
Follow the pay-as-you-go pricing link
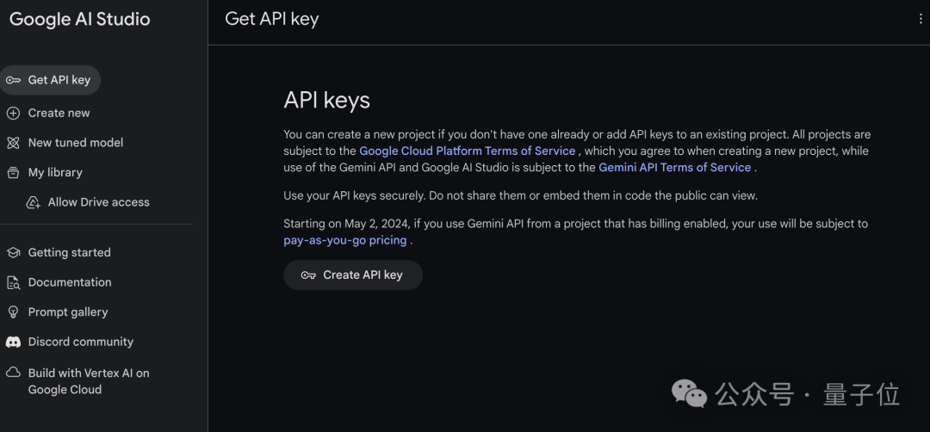345,241
